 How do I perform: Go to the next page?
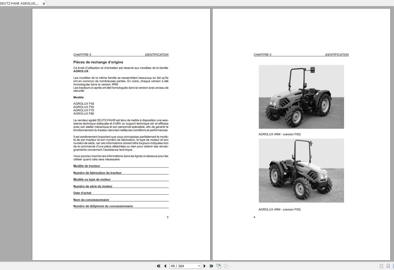pos(204,266)
